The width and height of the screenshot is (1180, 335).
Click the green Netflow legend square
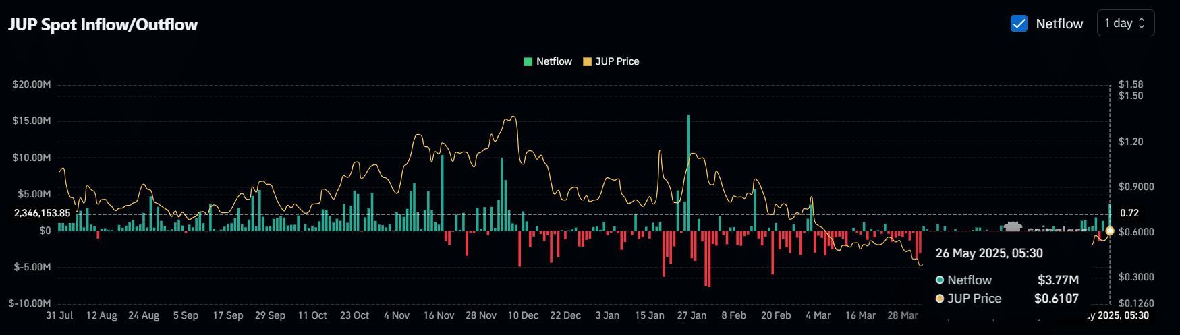pyautogui.click(x=528, y=61)
